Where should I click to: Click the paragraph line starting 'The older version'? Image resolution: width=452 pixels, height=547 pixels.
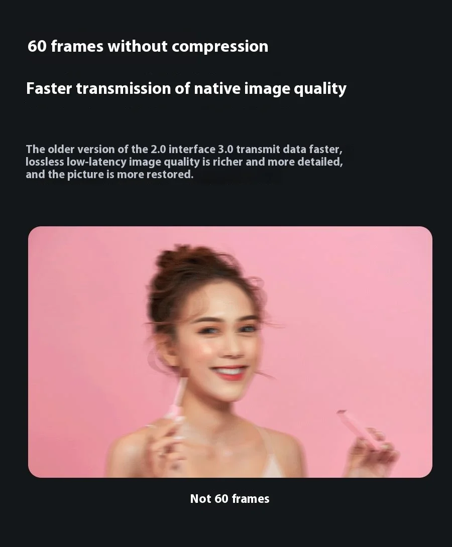pyautogui.click(x=184, y=150)
